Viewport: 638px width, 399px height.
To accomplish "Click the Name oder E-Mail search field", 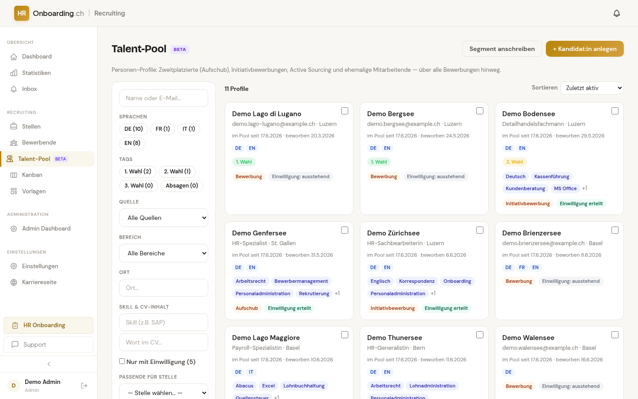I will 163,98.
